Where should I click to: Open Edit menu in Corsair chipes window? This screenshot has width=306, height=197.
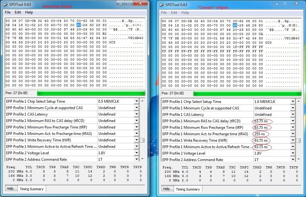click(174, 13)
